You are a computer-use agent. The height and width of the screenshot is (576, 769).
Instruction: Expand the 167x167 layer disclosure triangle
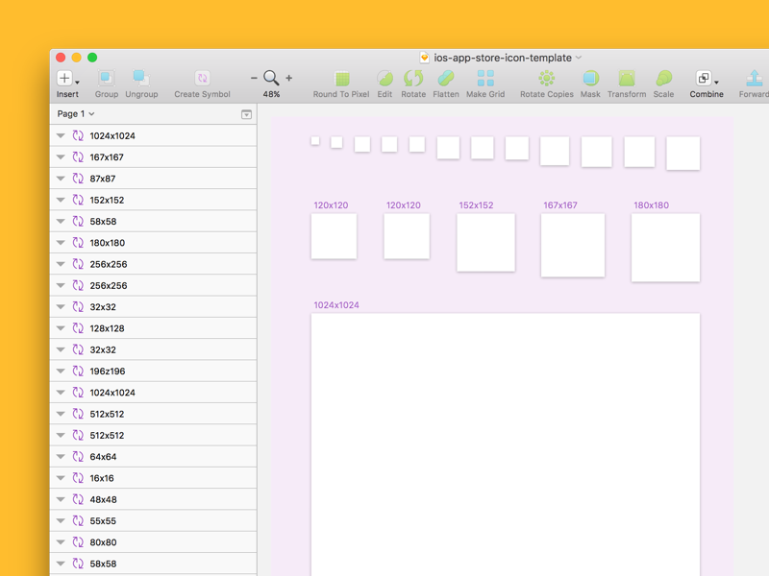(x=60, y=156)
